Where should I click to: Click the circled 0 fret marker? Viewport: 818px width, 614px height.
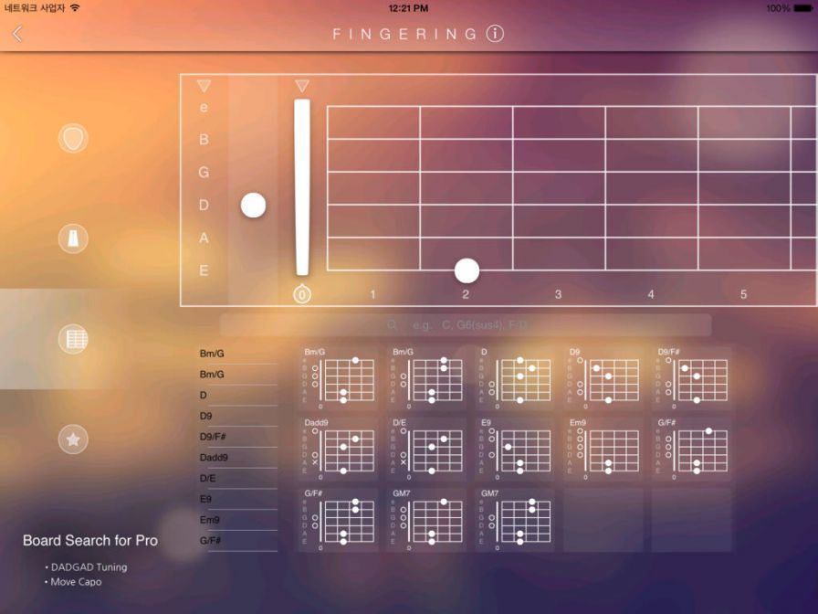click(302, 294)
